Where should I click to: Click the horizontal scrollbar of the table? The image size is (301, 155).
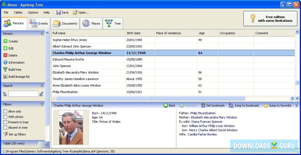click(x=150, y=98)
